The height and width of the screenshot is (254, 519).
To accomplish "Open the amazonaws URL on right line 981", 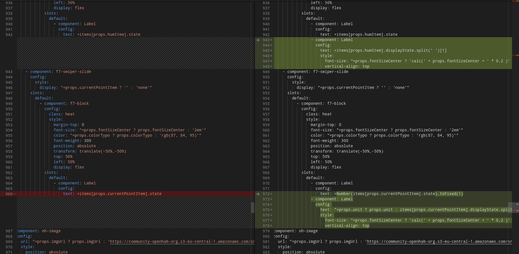I will 439,241.
